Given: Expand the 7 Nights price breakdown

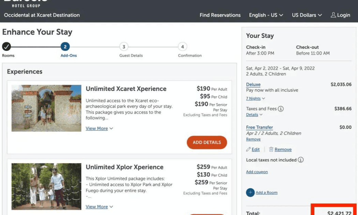Looking at the screenshot, I should coord(254,98).
